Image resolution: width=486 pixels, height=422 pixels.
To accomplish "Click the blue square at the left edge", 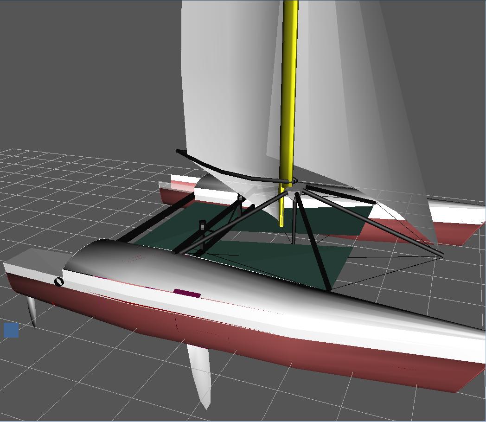I will 11,330.
